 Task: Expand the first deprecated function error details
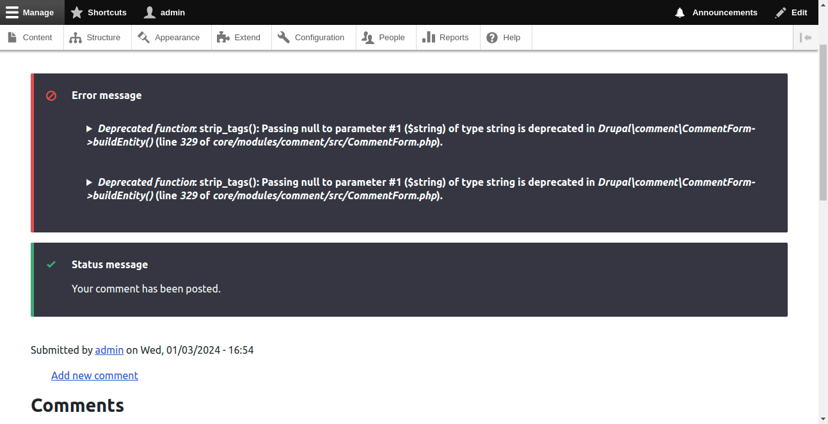90,128
